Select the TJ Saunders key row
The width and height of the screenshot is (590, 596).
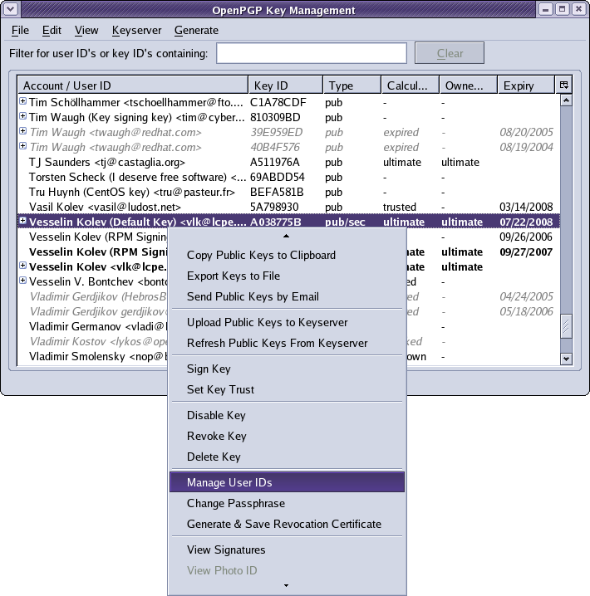tap(288, 163)
